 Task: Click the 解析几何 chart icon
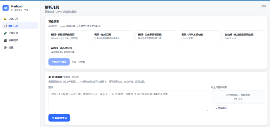tap(5, 26)
